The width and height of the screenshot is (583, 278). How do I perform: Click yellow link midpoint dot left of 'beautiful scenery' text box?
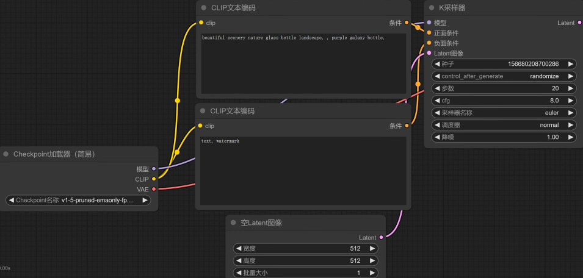point(178,101)
